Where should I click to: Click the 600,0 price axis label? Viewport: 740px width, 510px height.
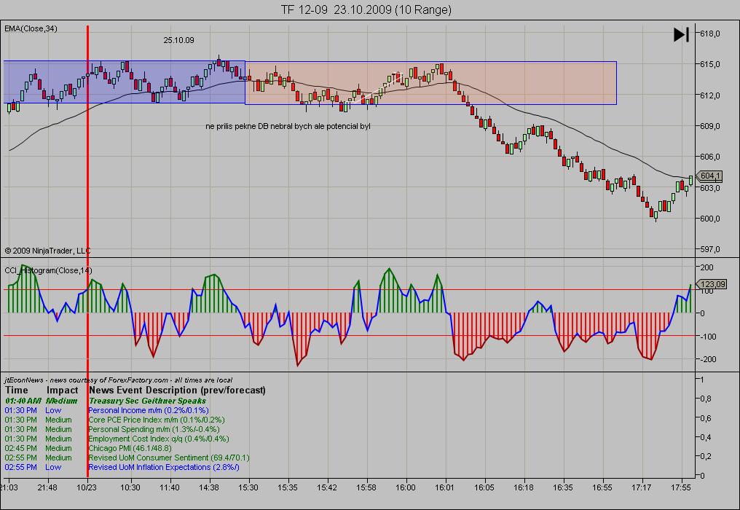click(x=710, y=219)
